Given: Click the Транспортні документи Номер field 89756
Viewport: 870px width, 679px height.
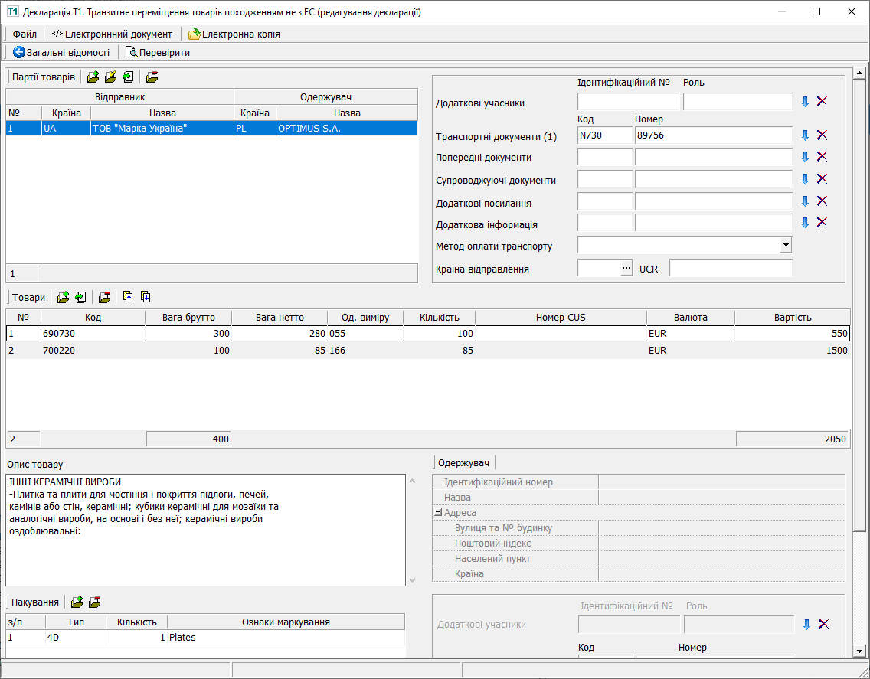Looking at the screenshot, I should pos(714,135).
